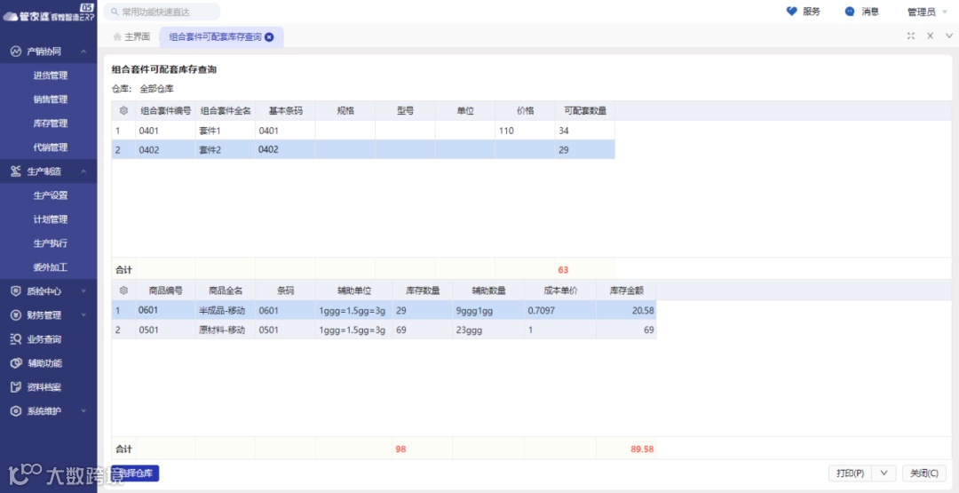Open the 打印 options dropdown arrow
This screenshot has height=493, width=959.
[884, 473]
